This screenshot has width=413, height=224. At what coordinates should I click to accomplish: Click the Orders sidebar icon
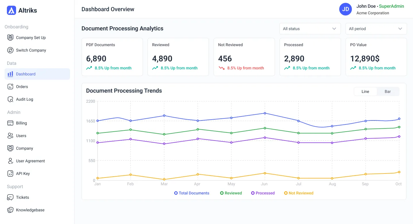pos(10,87)
